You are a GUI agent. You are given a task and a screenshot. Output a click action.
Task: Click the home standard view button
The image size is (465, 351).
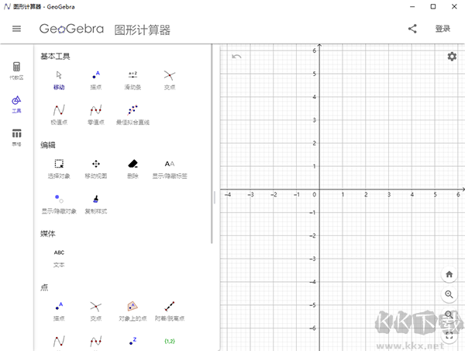point(449,274)
